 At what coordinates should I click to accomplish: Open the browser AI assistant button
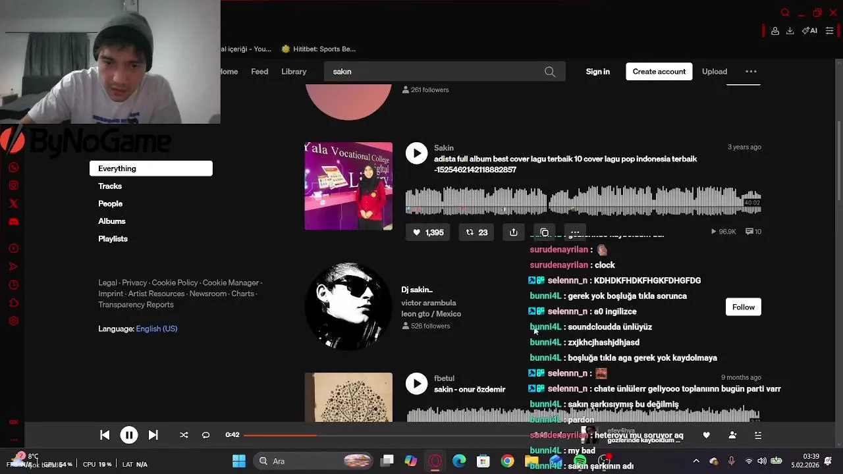click(x=809, y=31)
